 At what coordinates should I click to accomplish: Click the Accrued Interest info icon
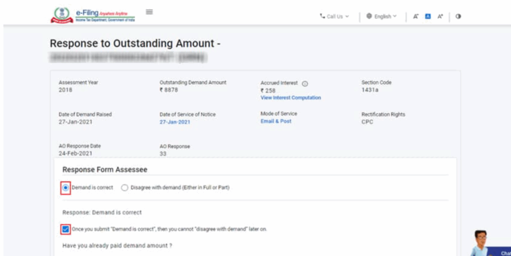point(305,84)
